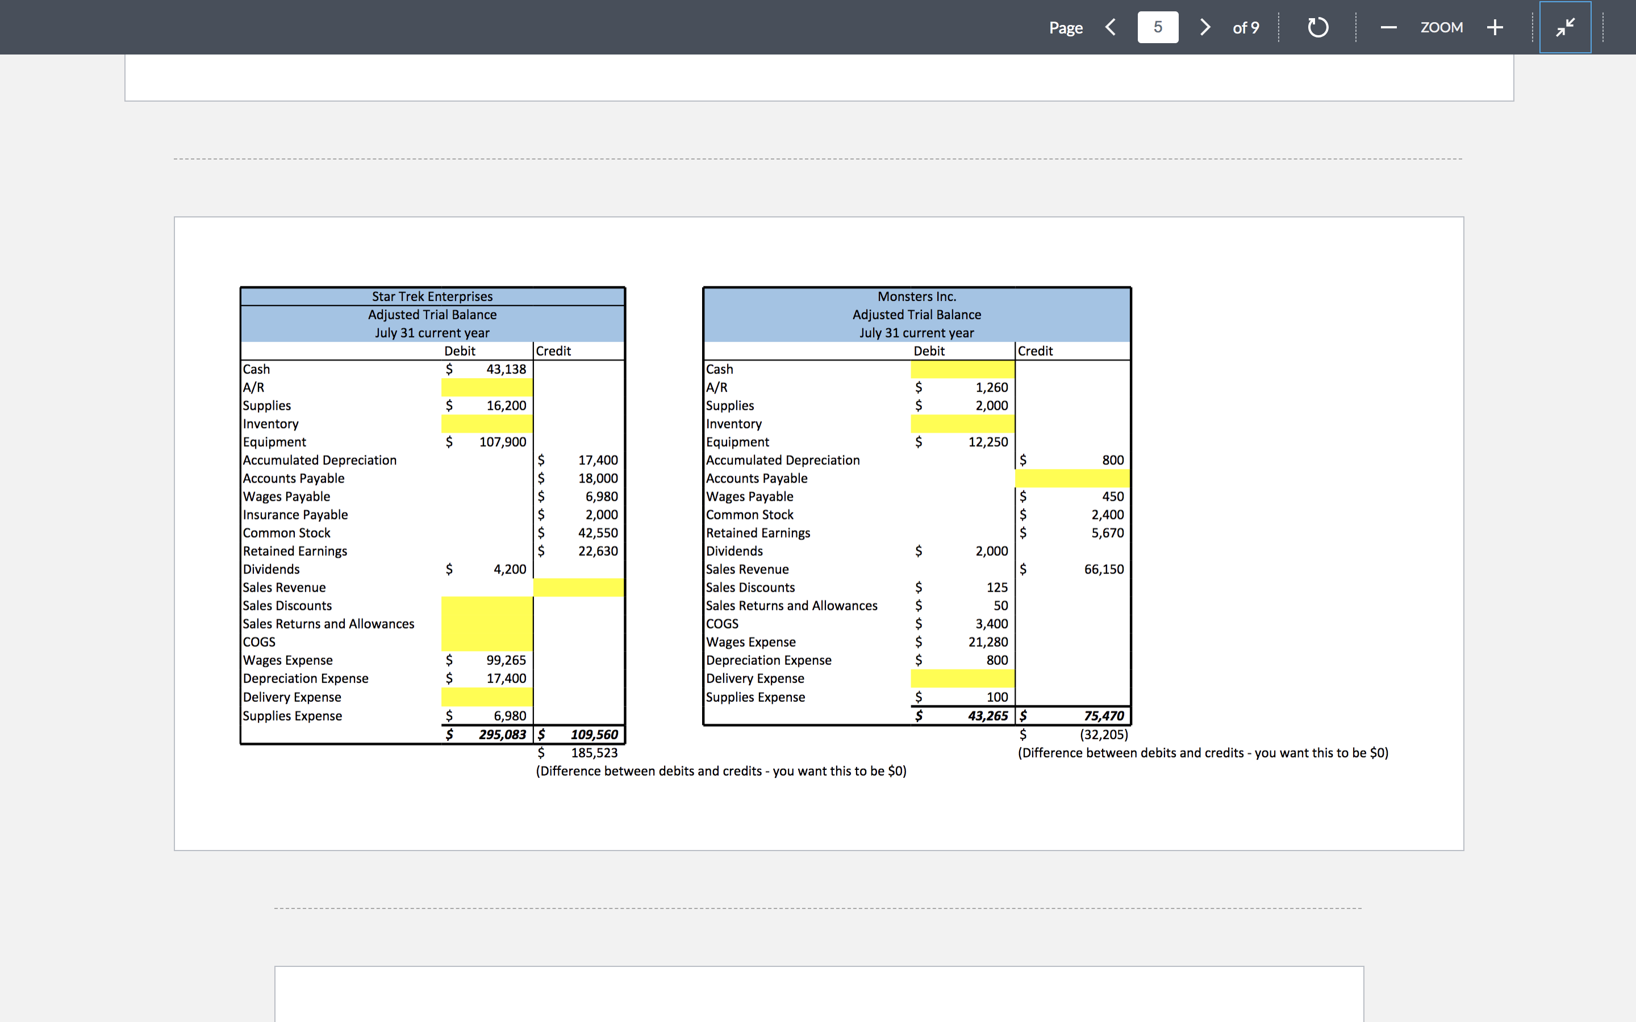Click the difference value 185,523
The width and height of the screenshot is (1636, 1022).
[594, 753]
